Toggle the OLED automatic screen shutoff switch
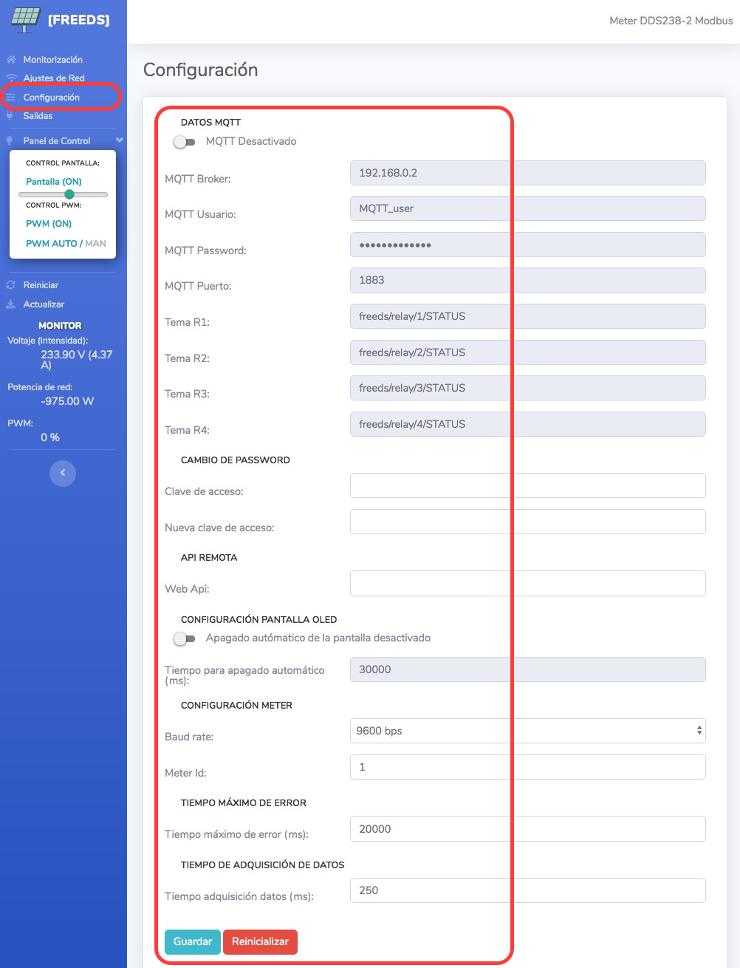The width and height of the screenshot is (740, 968). point(184,638)
